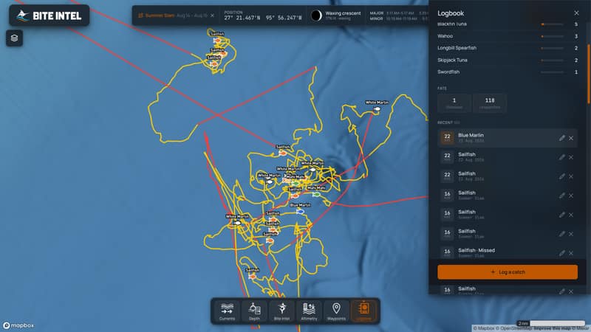Select the Skipjack Tuna species row
This screenshot has height=332, width=591.
tap(508, 60)
